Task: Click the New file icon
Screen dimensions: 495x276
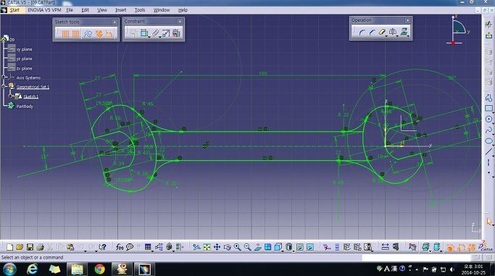Action: point(10,247)
